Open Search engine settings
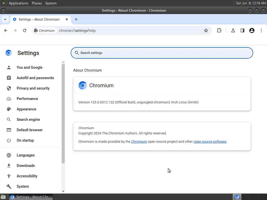 [28, 120]
